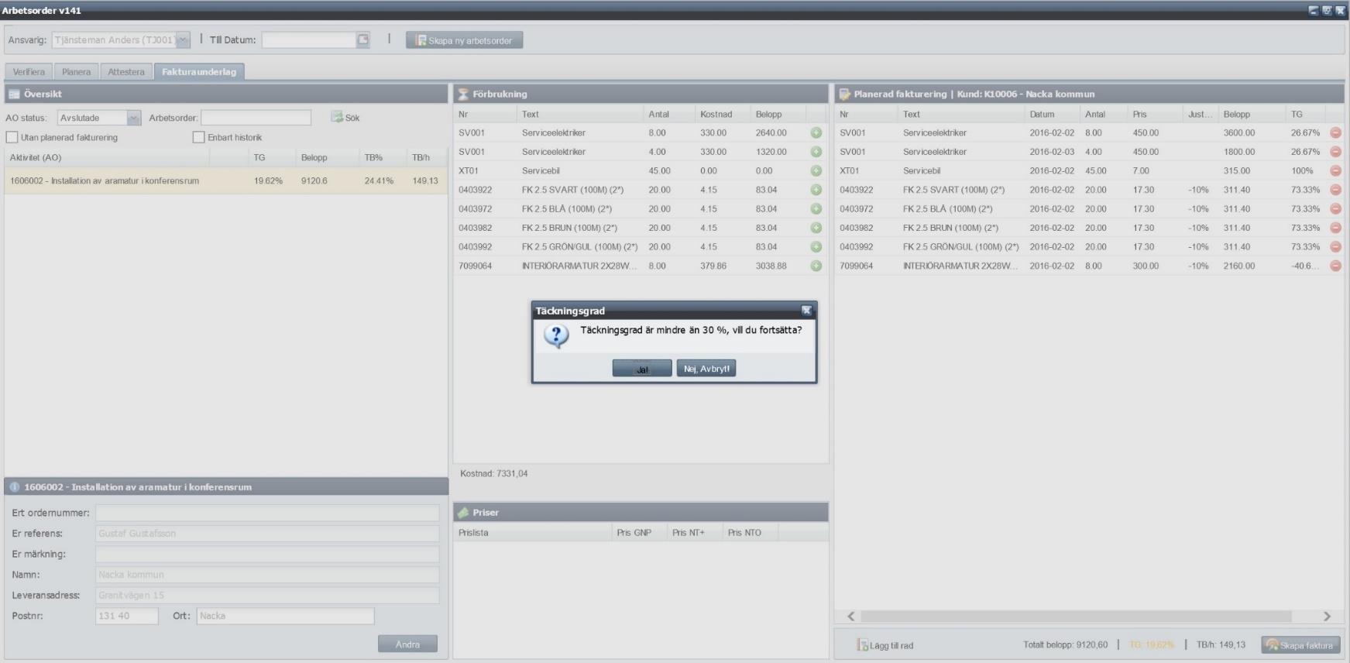This screenshot has width=1350, height=663.
Task: Select the horizontal scrollbar in Planerad fakturering
Action: (1076, 617)
